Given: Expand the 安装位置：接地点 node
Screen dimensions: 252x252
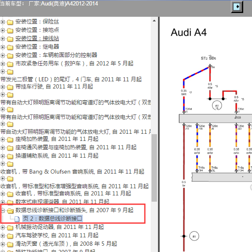Looking at the screenshot, I should (x=3, y=30).
